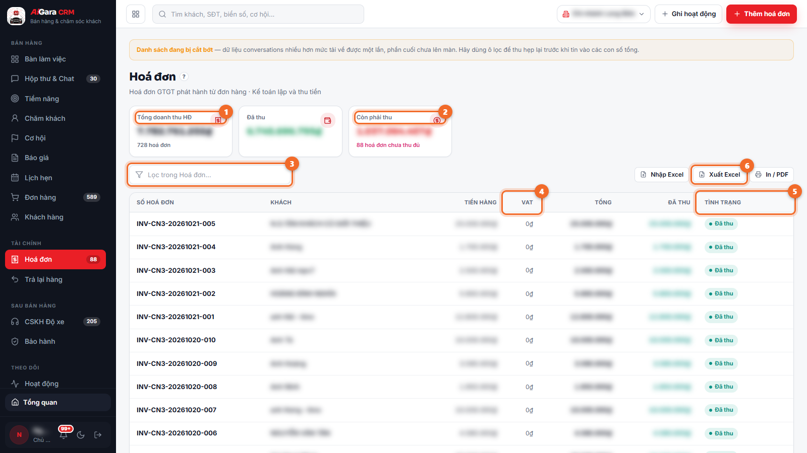This screenshot has height=453, width=807.
Task: Focus the Lọc trong Hoá đơn filter field
Action: point(210,175)
